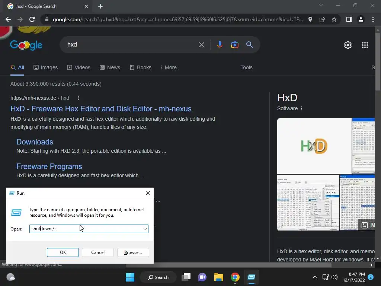This screenshot has width=381, height=286.
Task: Open Windows Start menu
Action: click(130, 277)
